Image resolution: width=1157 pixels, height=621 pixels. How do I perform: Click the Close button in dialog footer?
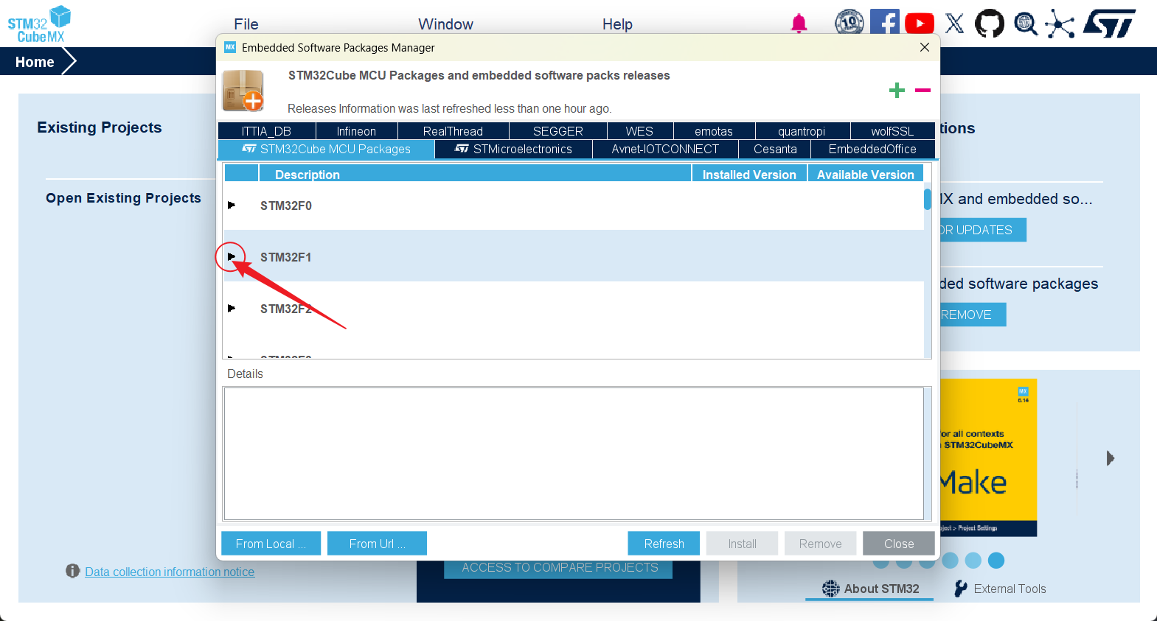tap(899, 544)
